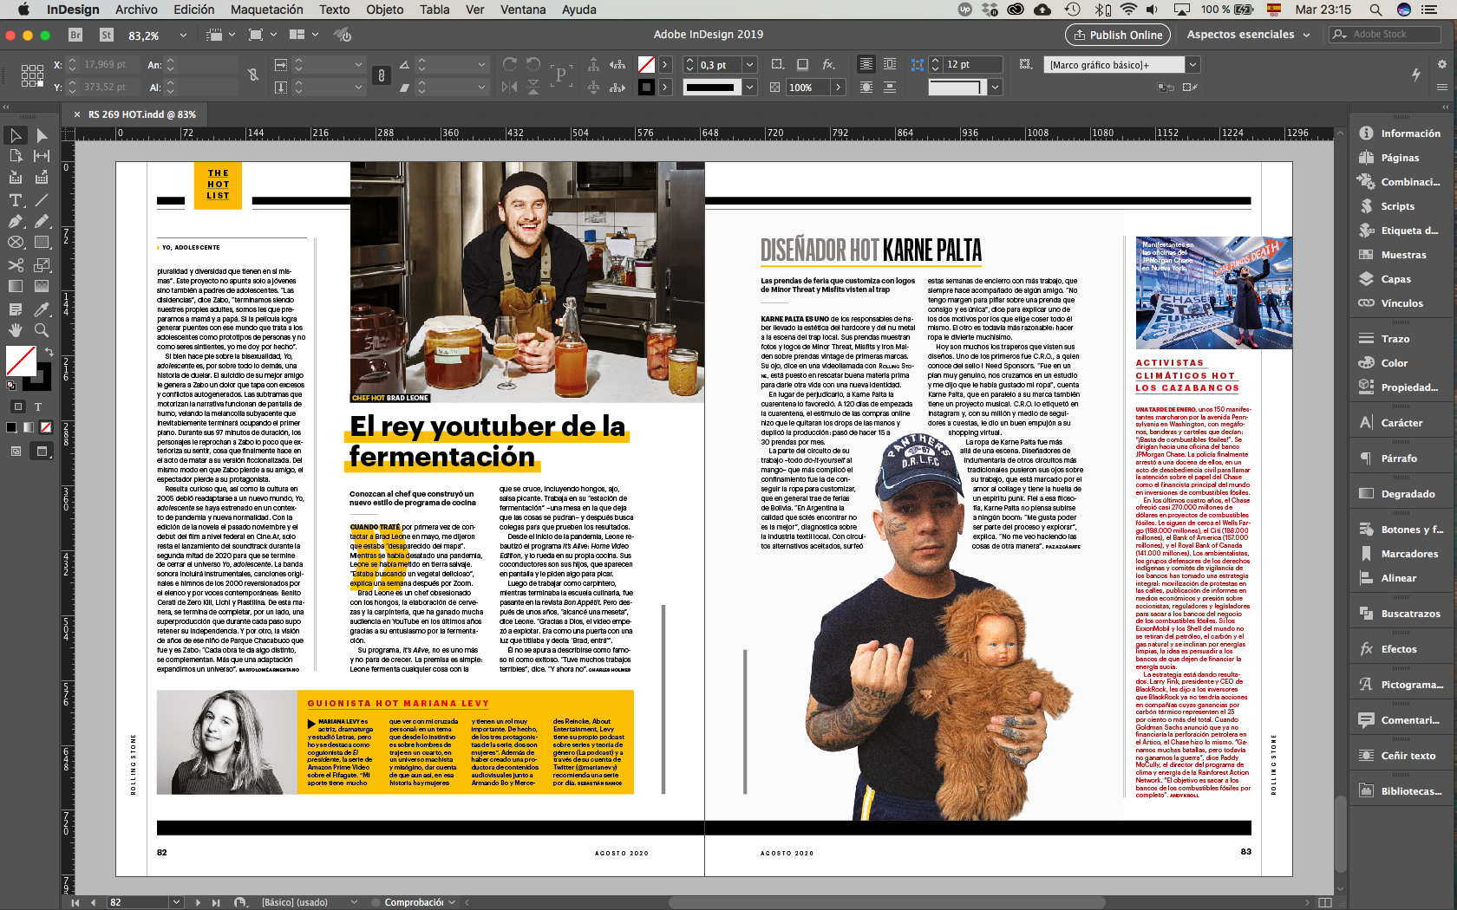Click the rotate 90° clockwise icon
Image resolution: width=1457 pixels, height=910 pixels.
pyautogui.click(x=510, y=65)
